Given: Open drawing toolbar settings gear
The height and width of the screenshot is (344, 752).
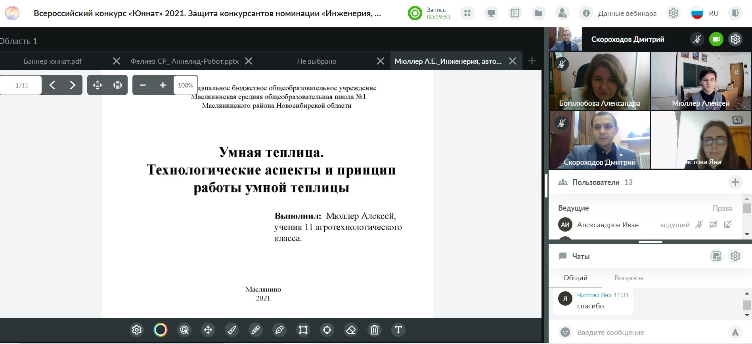Looking at the screenshot, I should pyautogui.click(x=137, y=330).
